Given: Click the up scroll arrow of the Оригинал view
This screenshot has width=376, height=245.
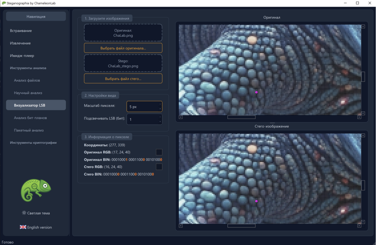Looking at the screenshot, I should (x=363, y=27).
